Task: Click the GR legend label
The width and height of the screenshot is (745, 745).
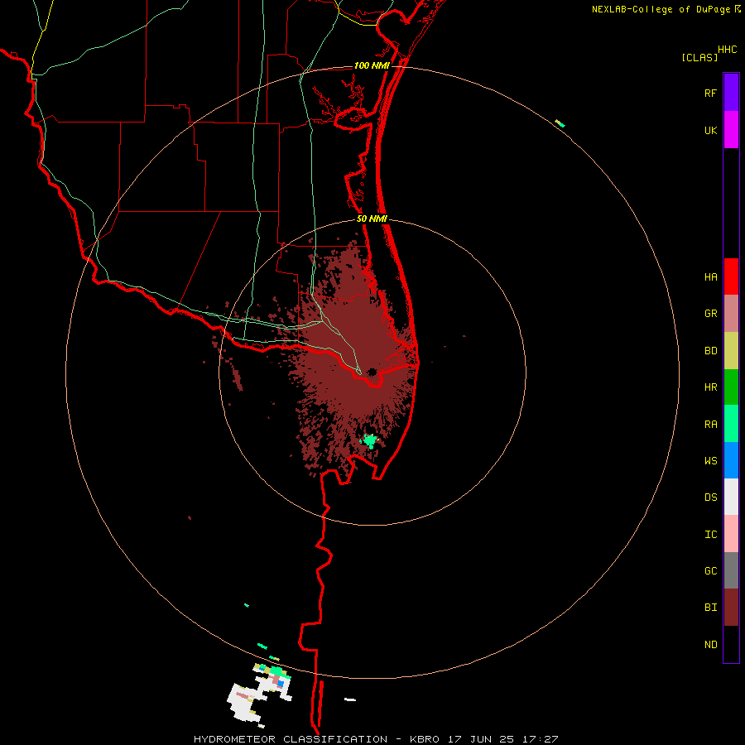Action: (710, 314)
